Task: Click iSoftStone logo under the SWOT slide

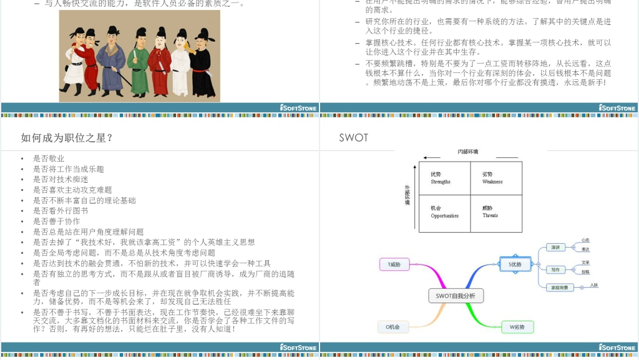Action: click(x=617, y=347)
